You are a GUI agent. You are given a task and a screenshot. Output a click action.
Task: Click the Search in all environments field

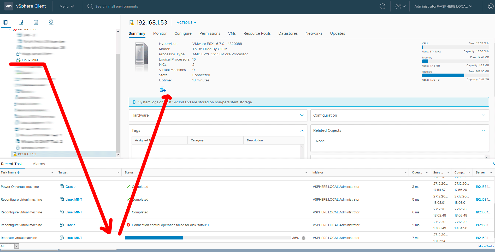pos(116,6)
